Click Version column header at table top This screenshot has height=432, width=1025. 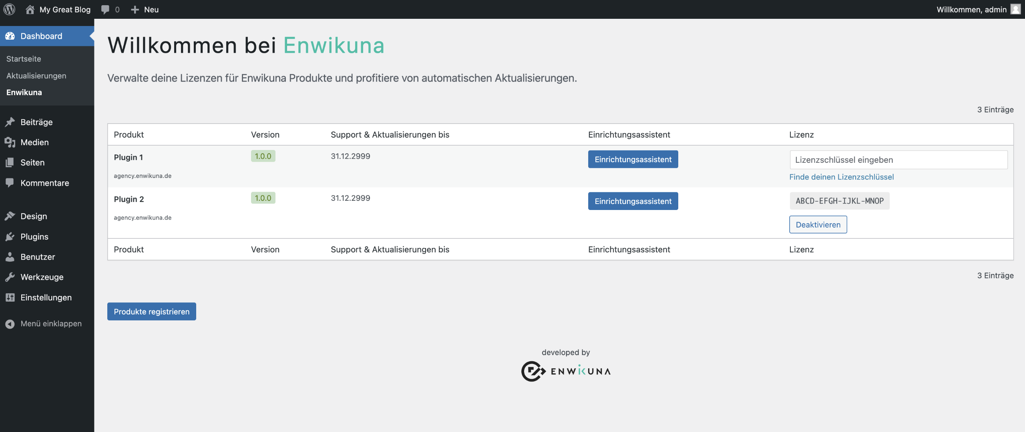[x=265, y=134]
